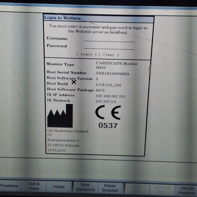This screenshot has width=197, height=197.
Task: Select Host Software Version label
Action: click(70, 78)
